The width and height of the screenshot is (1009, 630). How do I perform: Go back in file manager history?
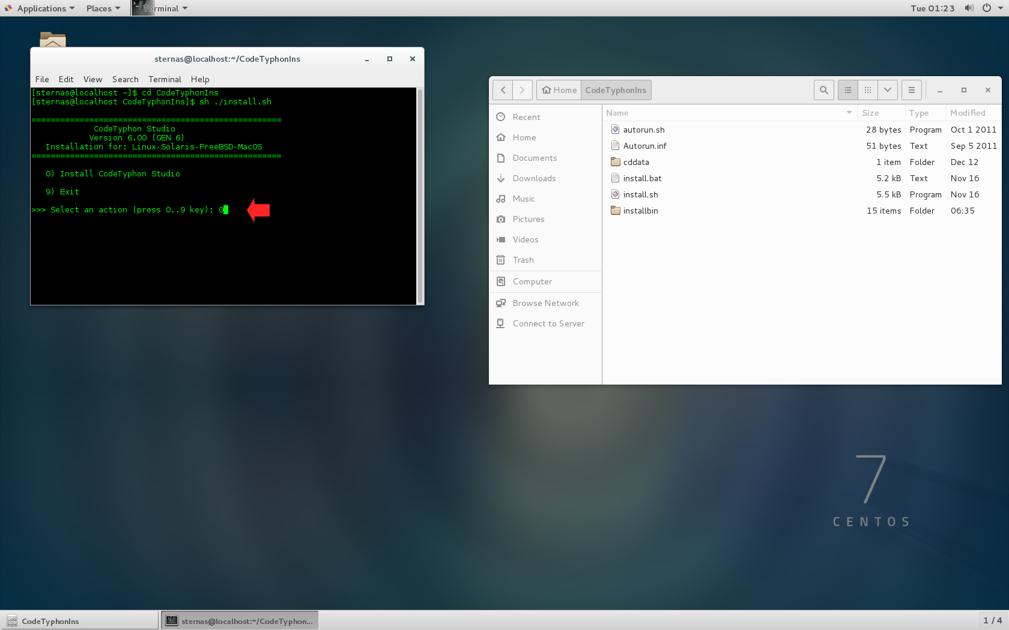click(503, 90)
